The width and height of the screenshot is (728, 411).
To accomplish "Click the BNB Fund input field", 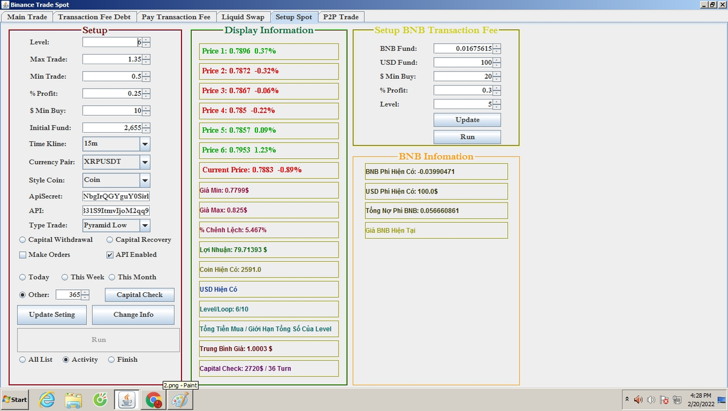I will tap(463, 48).
